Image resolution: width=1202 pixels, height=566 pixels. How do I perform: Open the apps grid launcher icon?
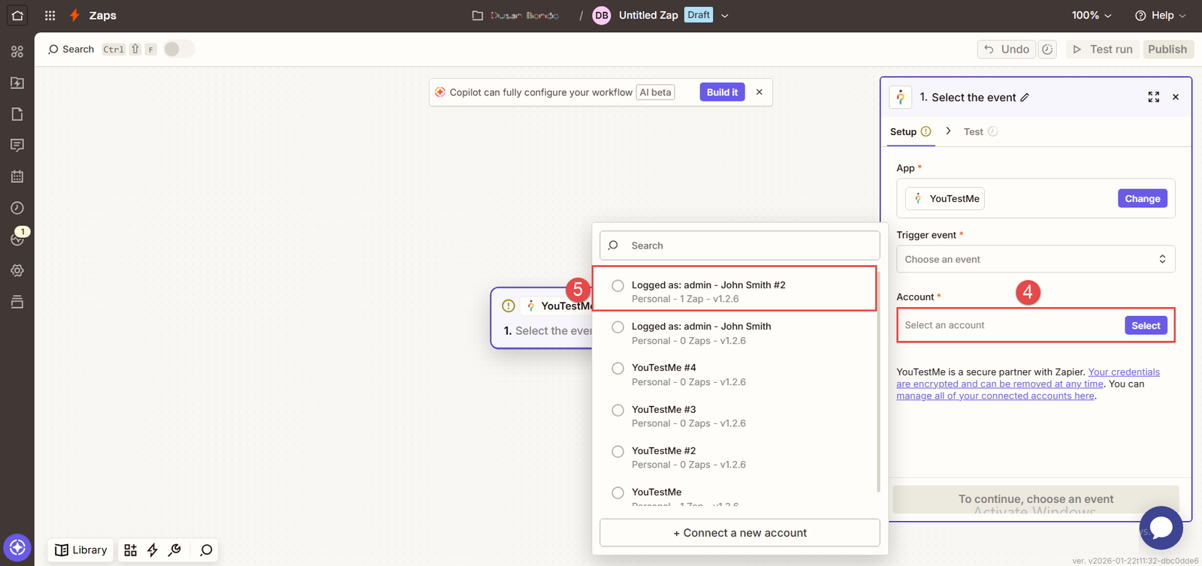(50, 15)
